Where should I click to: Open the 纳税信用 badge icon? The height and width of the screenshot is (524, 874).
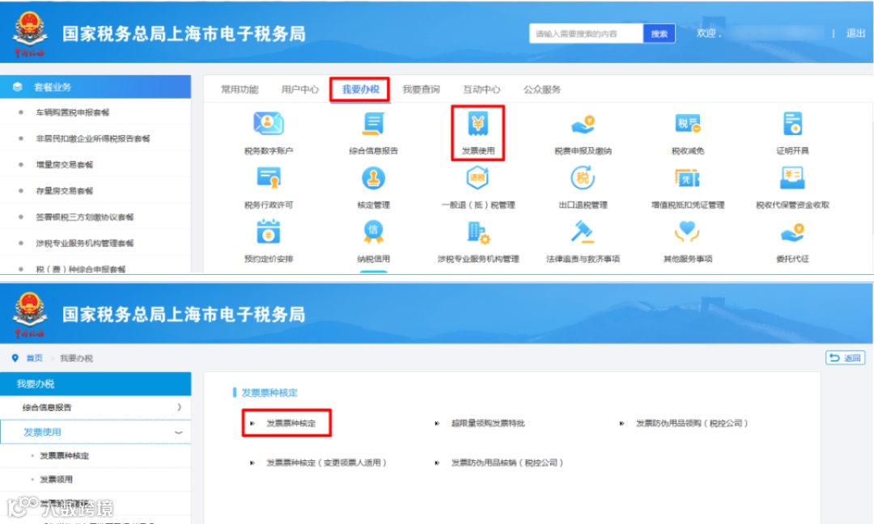click(373, 231)
